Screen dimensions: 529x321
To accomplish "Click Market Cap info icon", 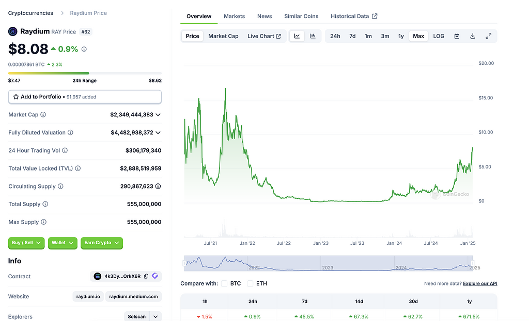I will [x=43, y=115].
